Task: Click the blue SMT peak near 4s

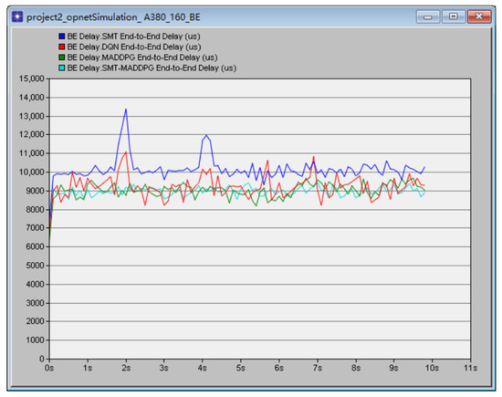Action: [206, 135]
